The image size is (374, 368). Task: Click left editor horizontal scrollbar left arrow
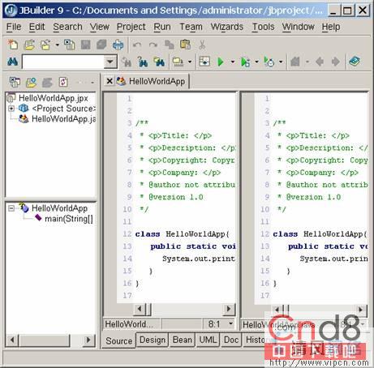point(140,309)
